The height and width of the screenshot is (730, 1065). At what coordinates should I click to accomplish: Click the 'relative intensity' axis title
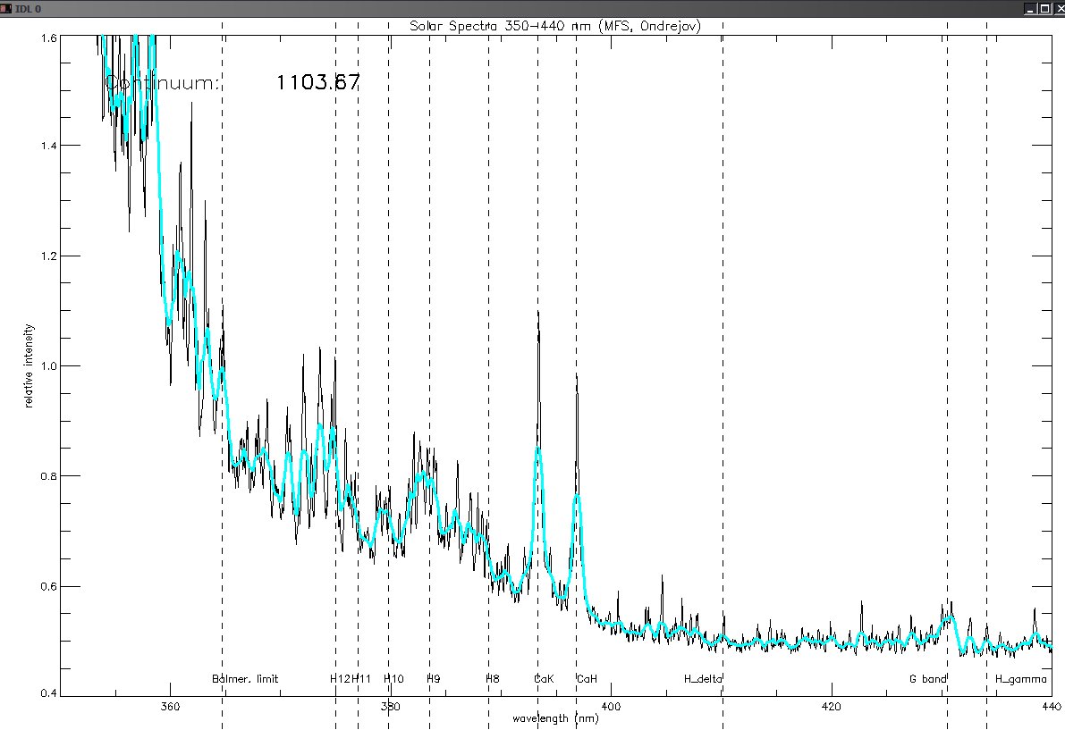pos(29,365)
